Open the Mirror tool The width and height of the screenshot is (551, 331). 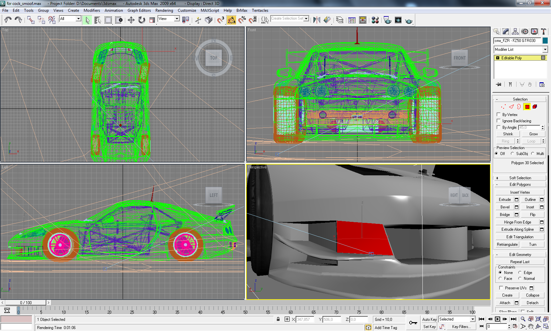316,20
